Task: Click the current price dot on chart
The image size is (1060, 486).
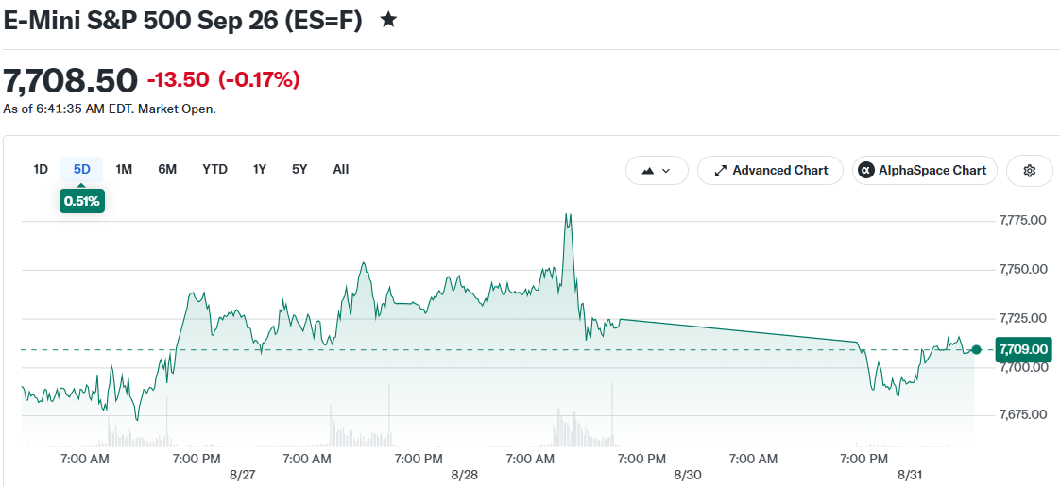Action: tap(976, 350)
